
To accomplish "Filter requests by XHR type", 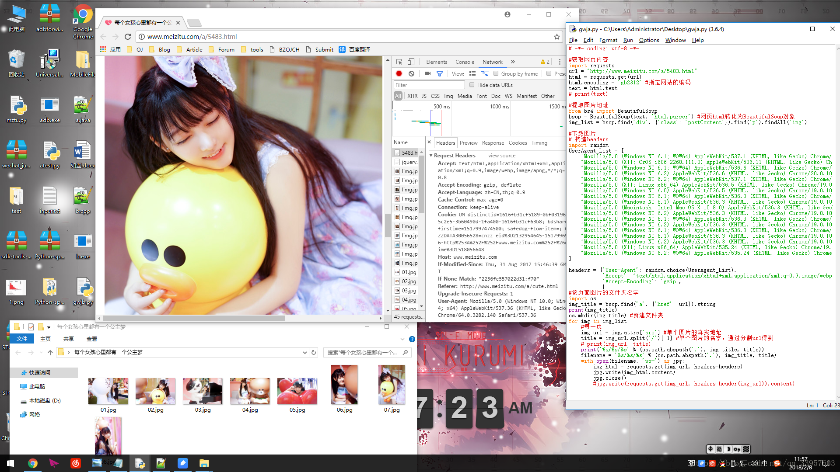I will pos(412,96).
